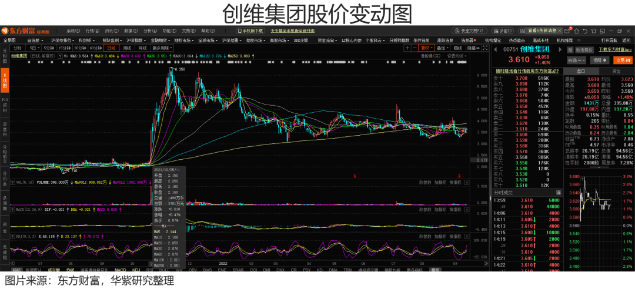Zoom out chart with minus button
Screen dimensions: 635x289
click(415, 48)
